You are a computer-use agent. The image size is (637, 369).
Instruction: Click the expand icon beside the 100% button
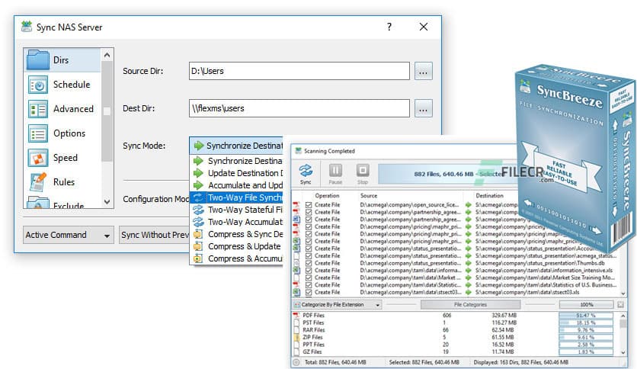pos(620,304)
